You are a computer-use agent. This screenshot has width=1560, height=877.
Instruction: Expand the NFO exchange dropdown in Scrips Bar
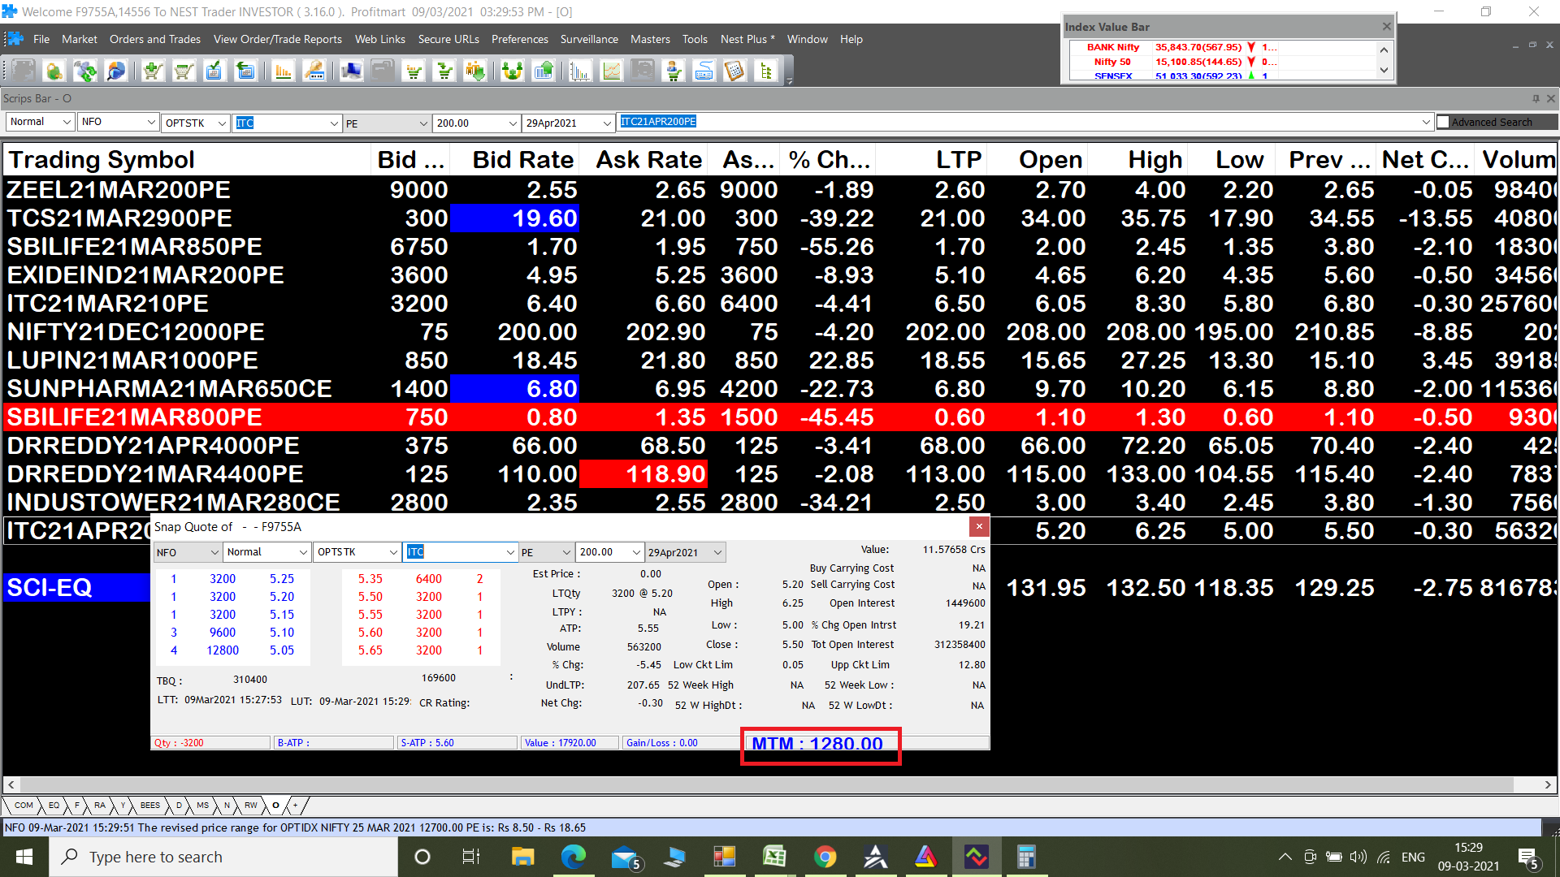tap(151, 122)
